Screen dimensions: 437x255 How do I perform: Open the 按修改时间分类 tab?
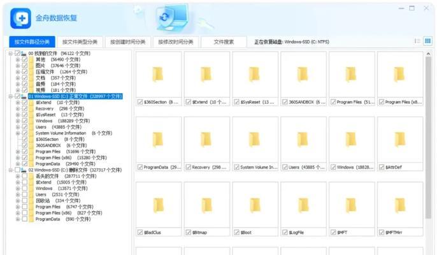(176, 42)
